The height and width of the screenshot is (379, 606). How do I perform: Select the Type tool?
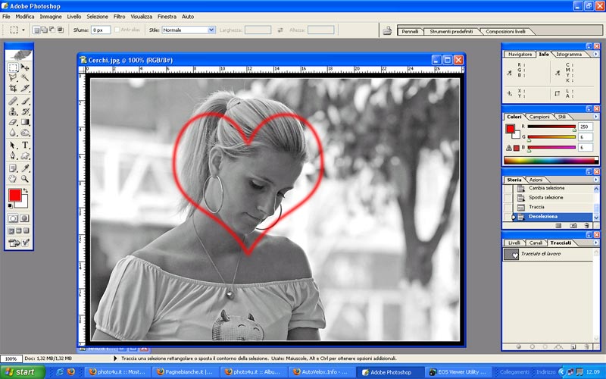pos(25,145)
